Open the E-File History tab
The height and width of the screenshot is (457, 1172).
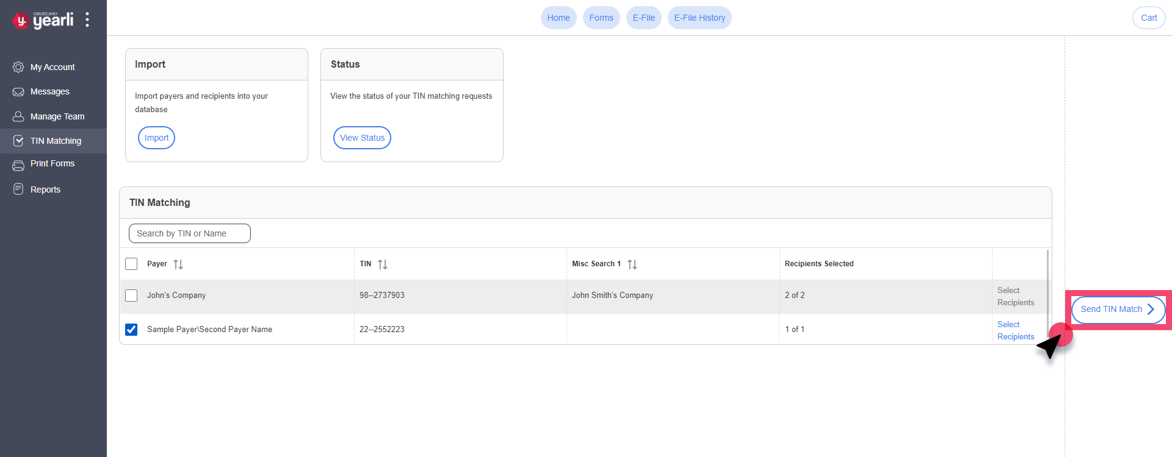click(700, 18)
